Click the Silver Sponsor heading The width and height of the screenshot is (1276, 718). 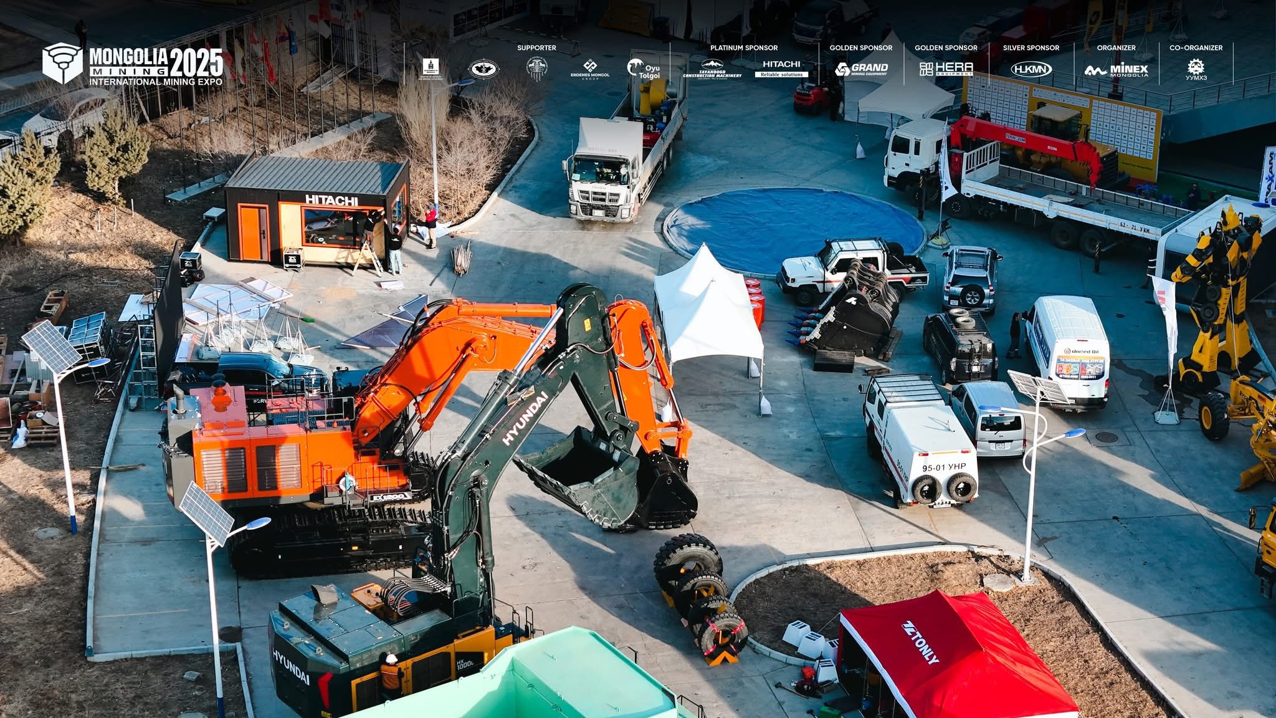click(x=1031, y=48)
